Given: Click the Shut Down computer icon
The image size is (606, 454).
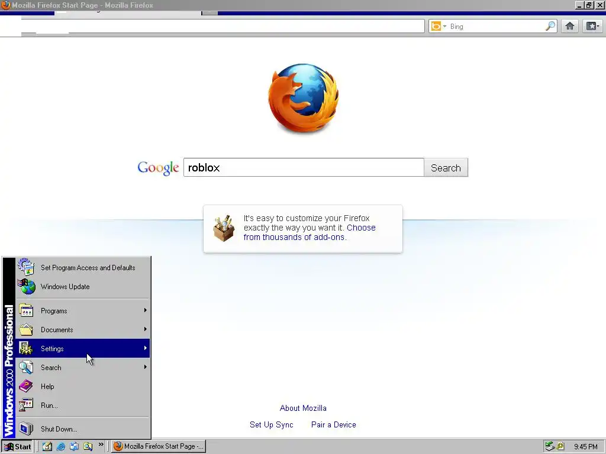Looking at the screenshot, I should 26,429.
